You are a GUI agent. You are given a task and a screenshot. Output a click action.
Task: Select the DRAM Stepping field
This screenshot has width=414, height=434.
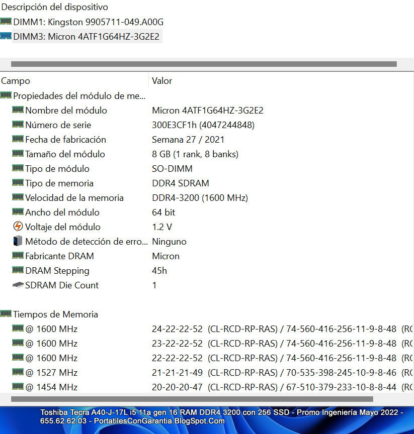[57, 271]
